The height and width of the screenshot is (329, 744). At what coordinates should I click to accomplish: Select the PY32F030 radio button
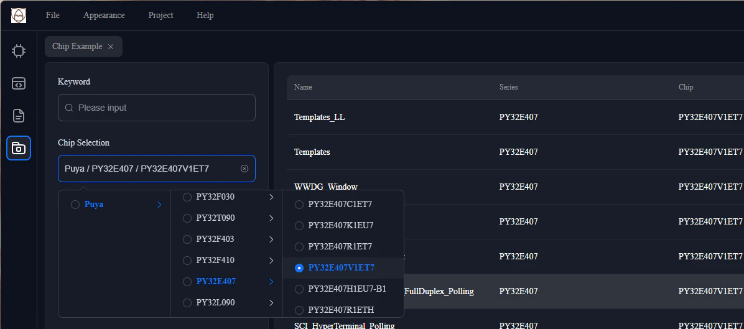(x=187, y=197)
